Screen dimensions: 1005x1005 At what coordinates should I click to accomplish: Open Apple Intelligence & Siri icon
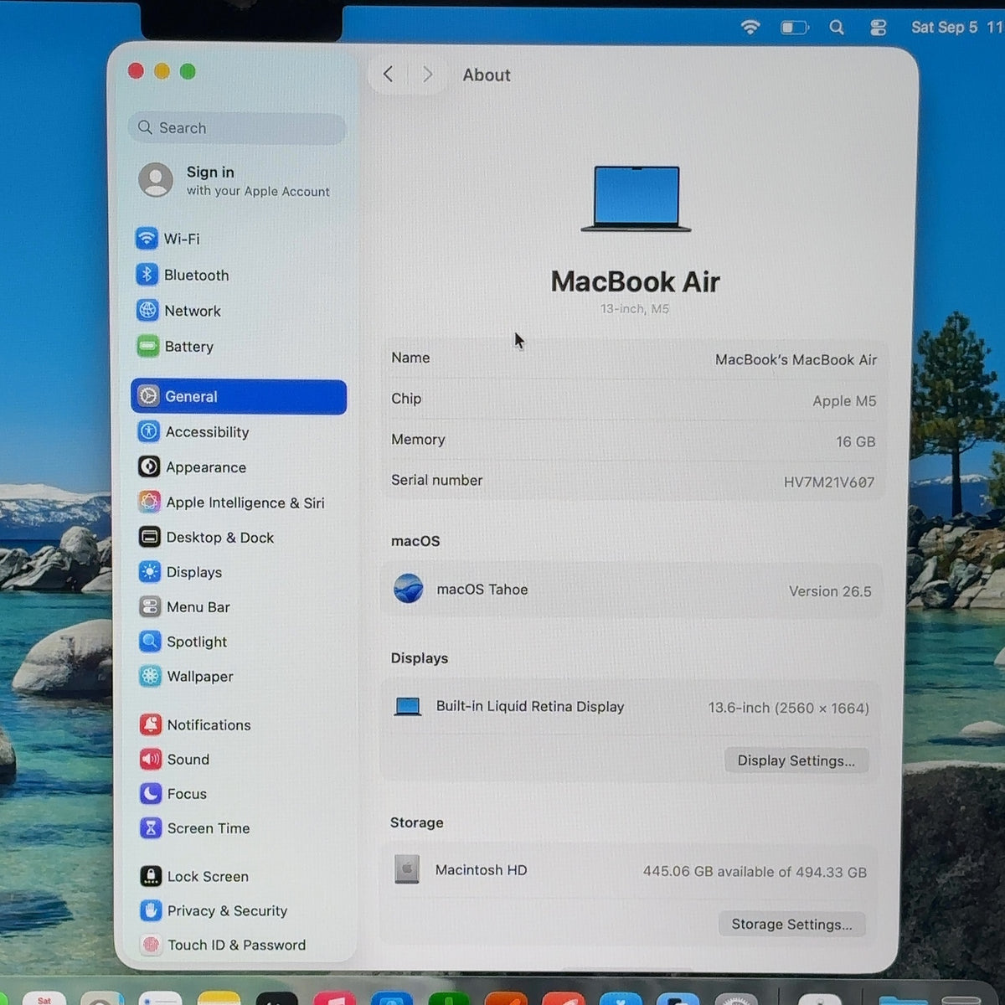click(149, 502)
